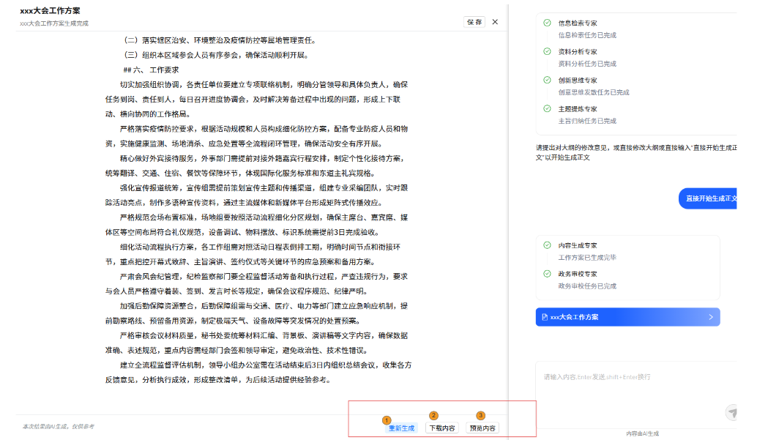Click the 重新生成 regenerate button
The height and width of the screenshot is (440, 757).
(x=401, y=428)
